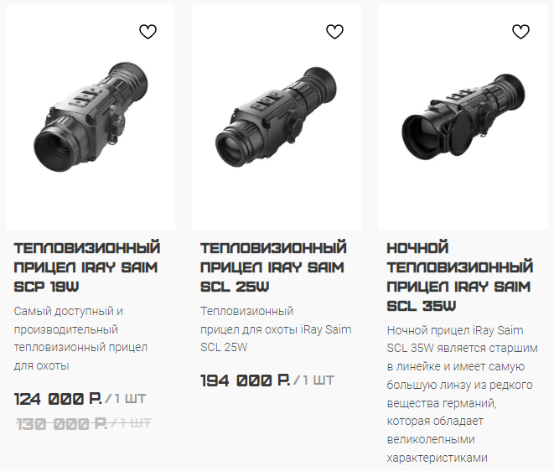Click the word 'НОЧНОЙ' in third title
Image resolution: width=554 pixels, height=471 pixels.
(417, 248)
